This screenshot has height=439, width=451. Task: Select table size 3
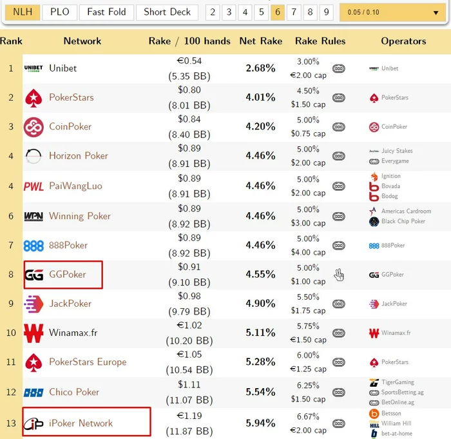coord(229,12)
